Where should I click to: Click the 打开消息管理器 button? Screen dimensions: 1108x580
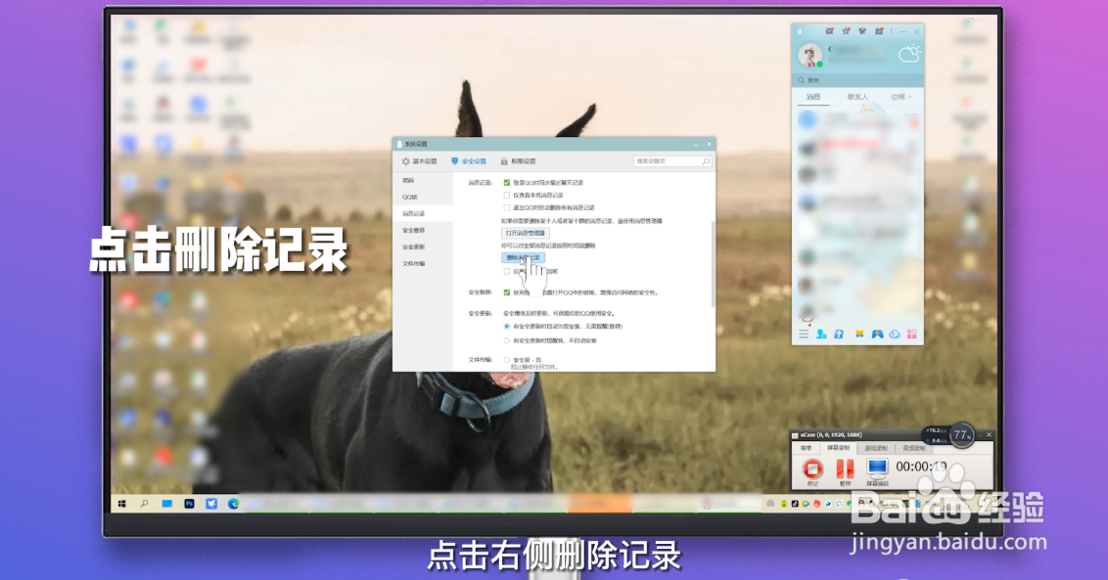526,232
